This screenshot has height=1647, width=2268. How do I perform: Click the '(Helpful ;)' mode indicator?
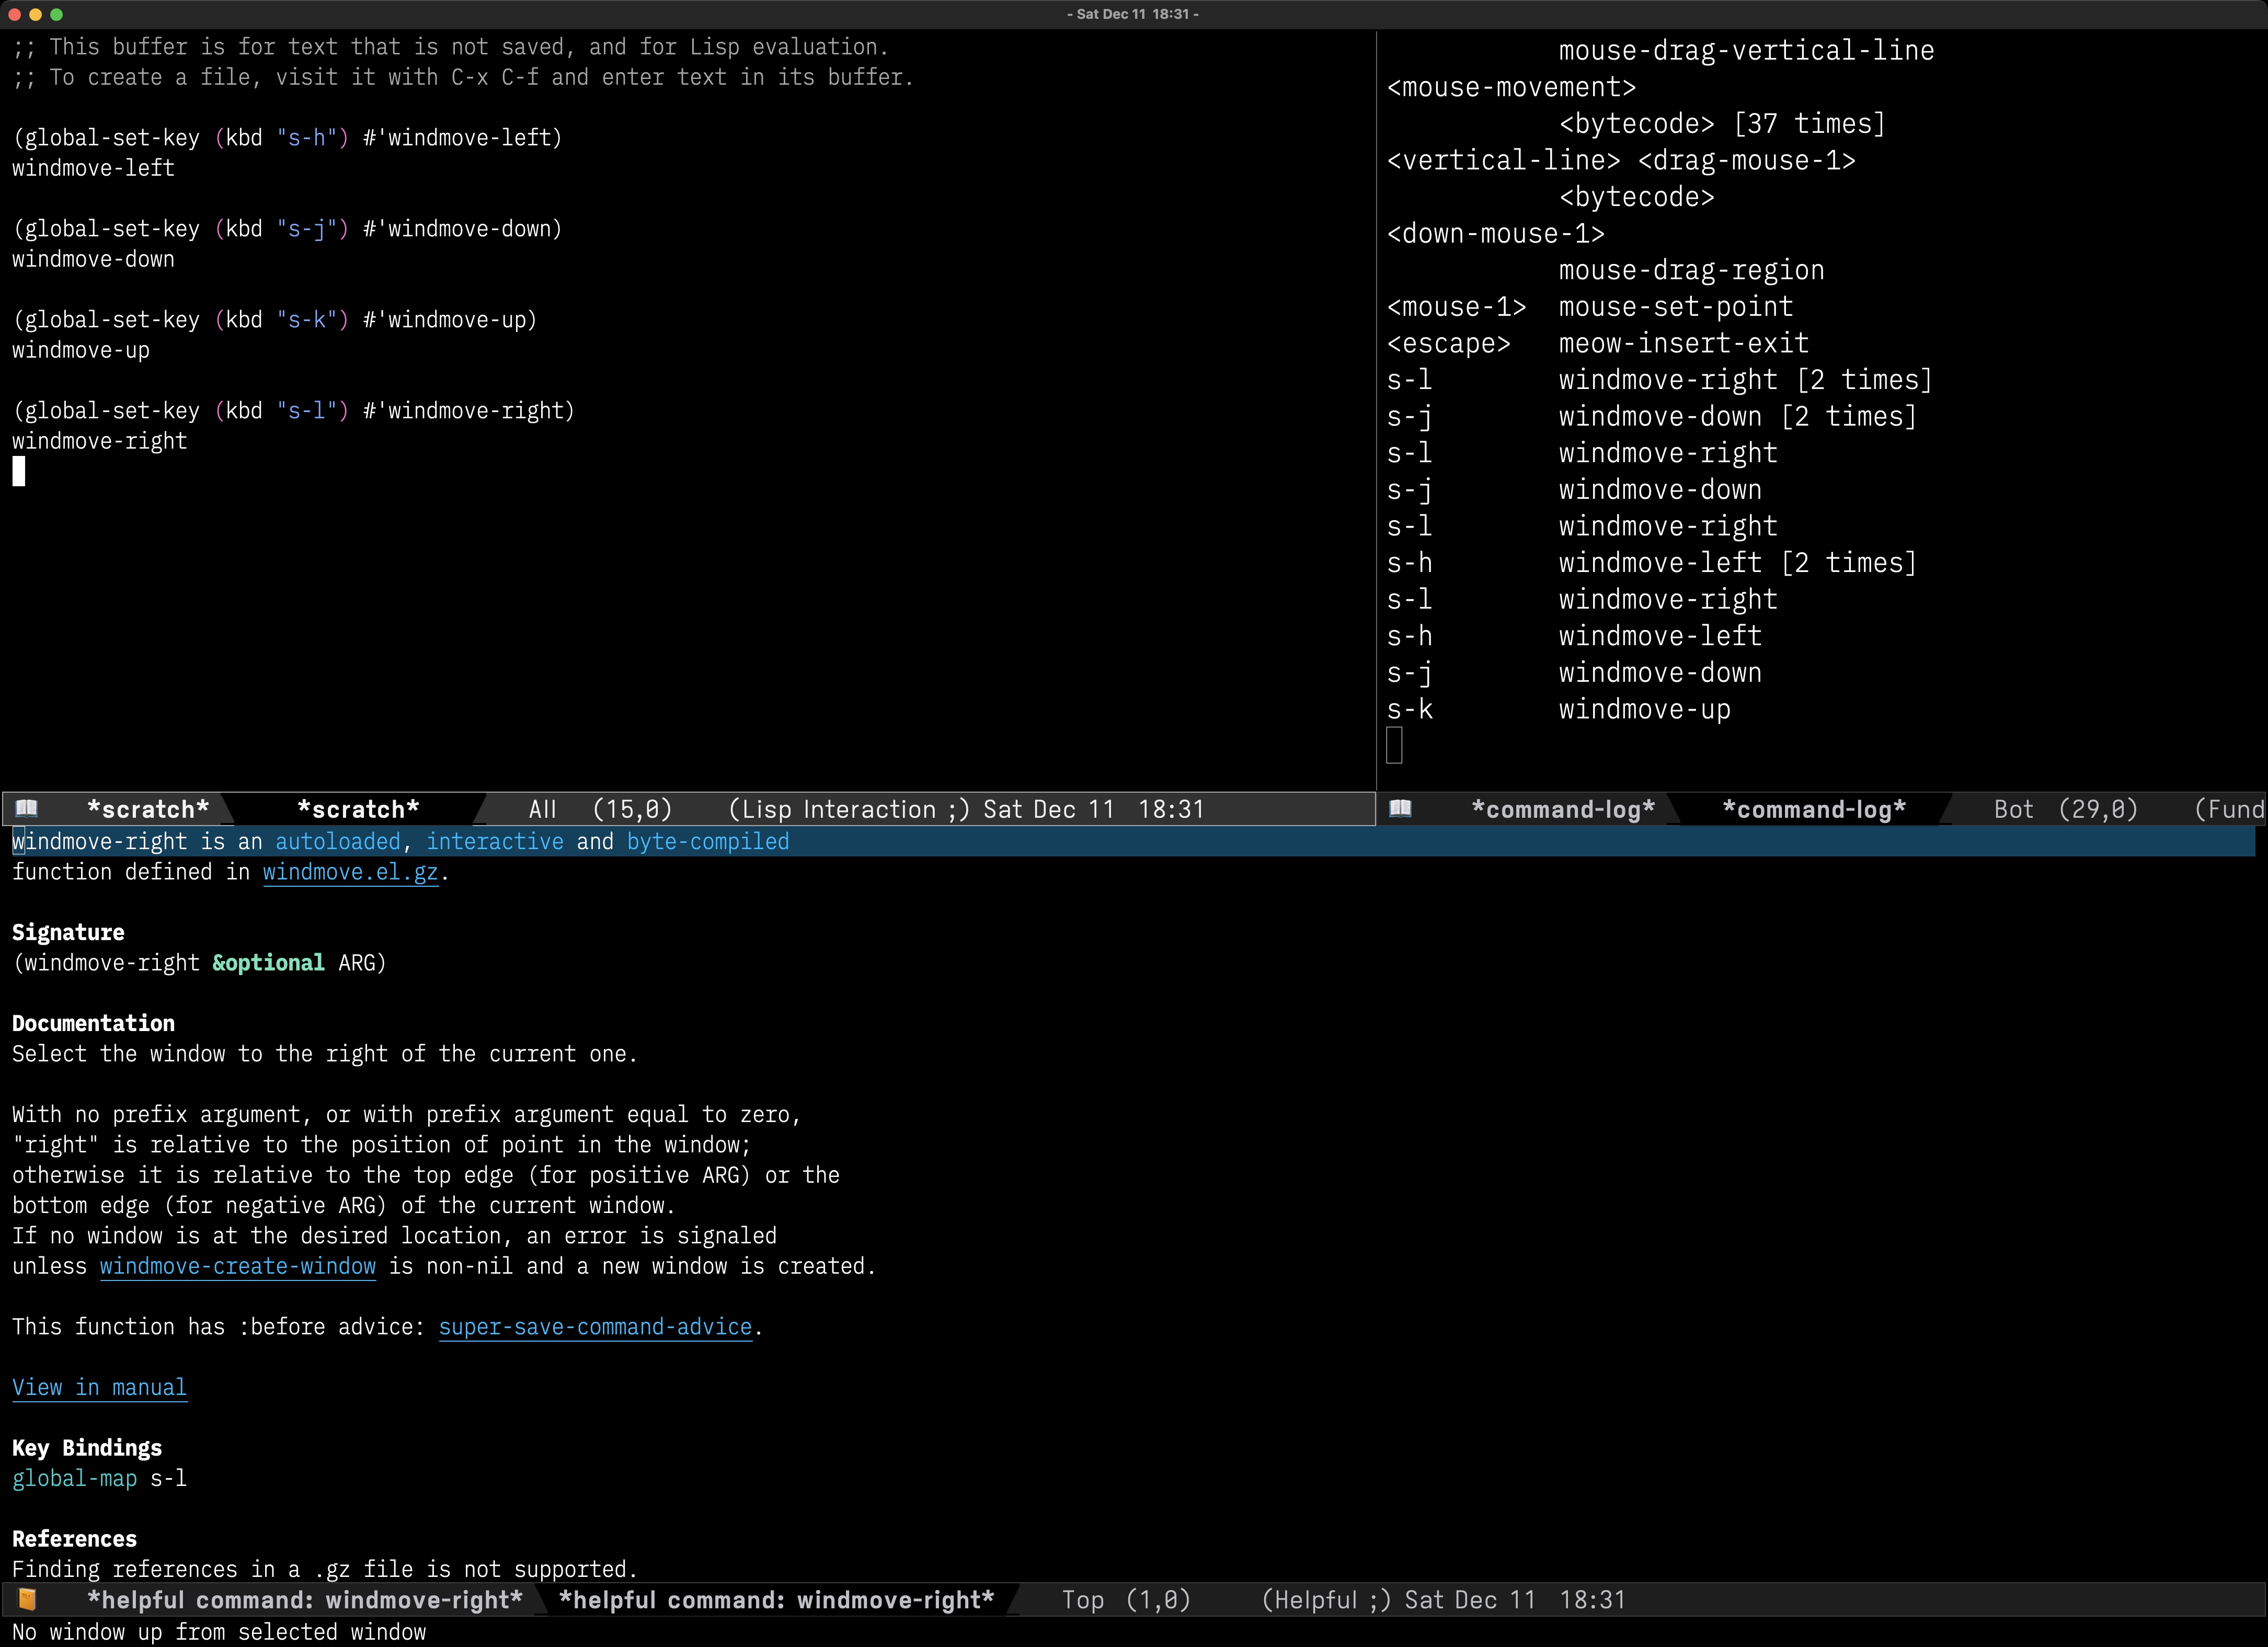pos(1326,1600)
